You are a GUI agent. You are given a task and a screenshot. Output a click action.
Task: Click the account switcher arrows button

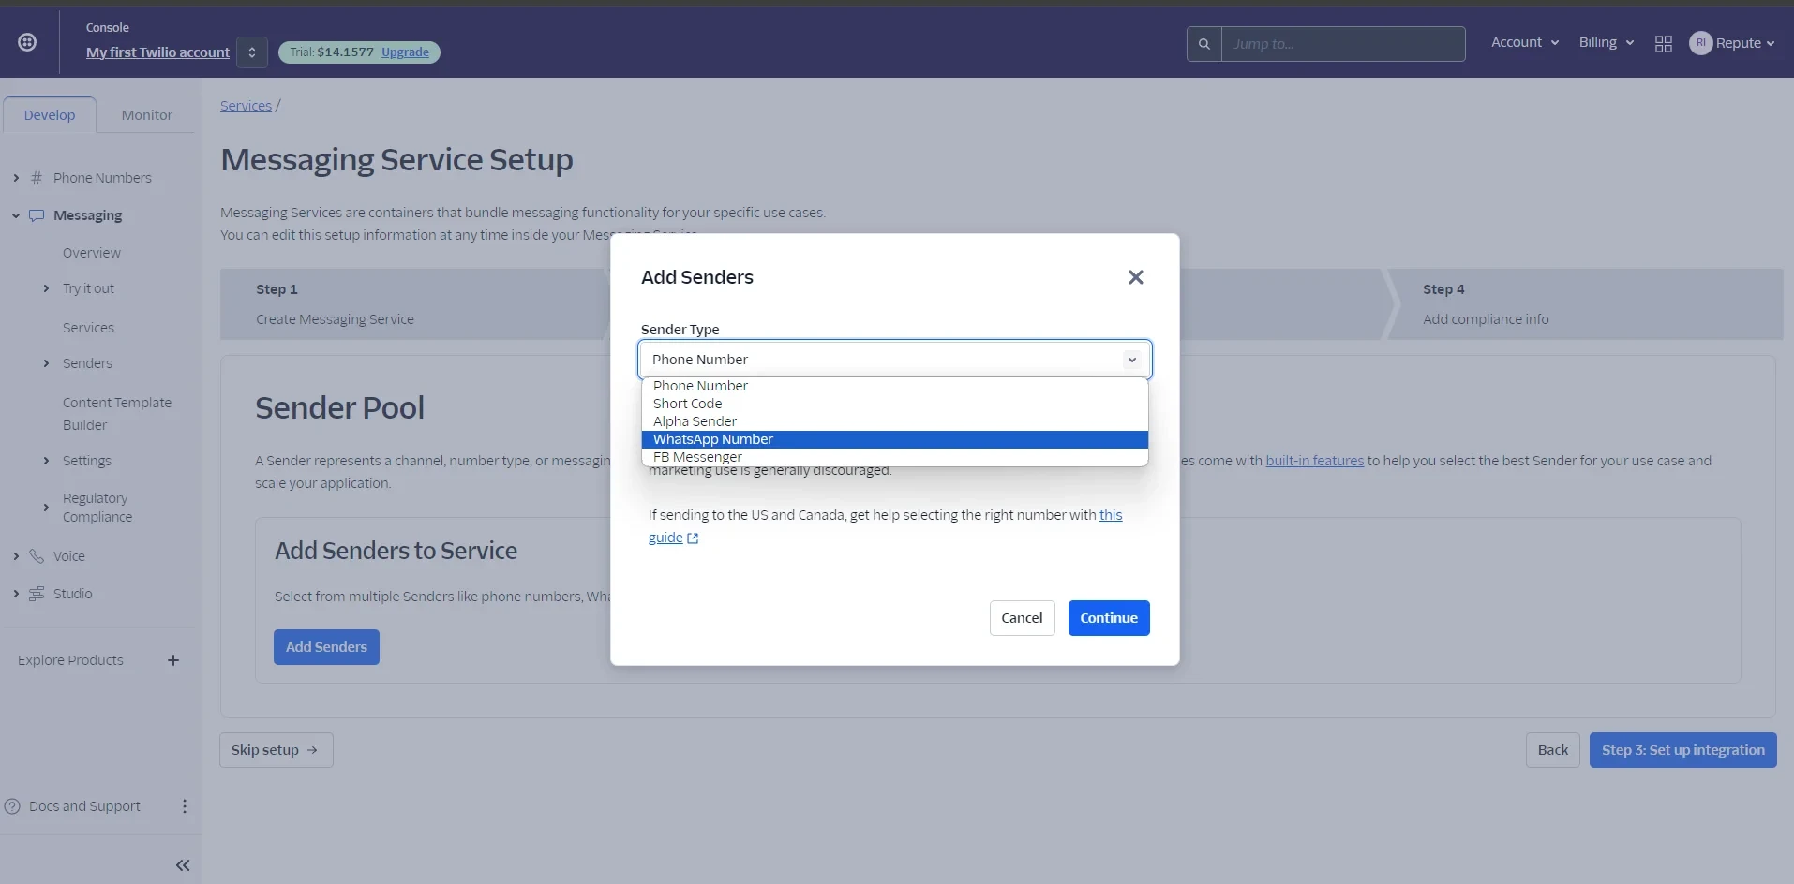(x=252, y=52)
